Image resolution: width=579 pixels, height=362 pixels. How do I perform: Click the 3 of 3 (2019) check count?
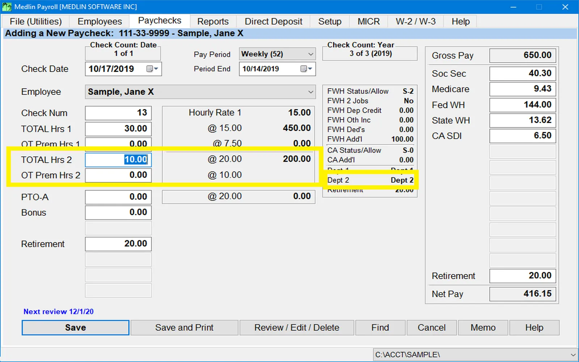pyautogui.click(x=371, y=54)
